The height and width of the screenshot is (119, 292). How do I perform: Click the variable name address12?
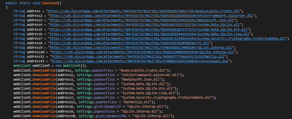[36, 61]
